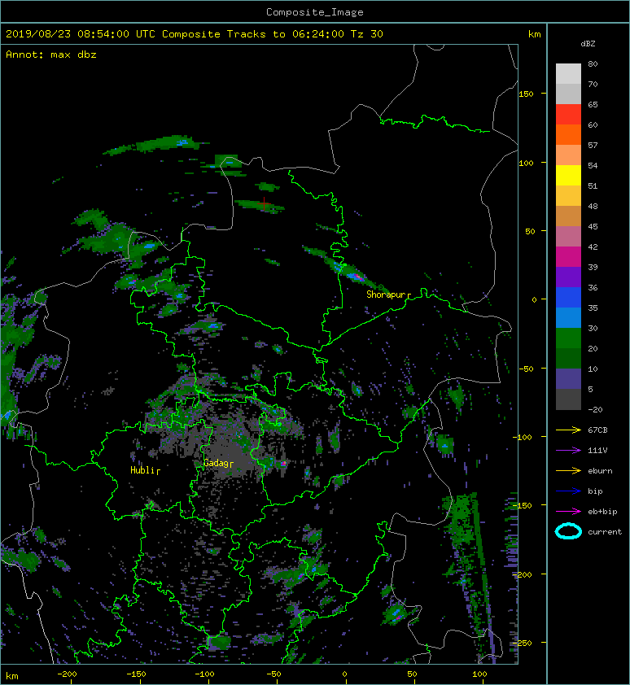Click the '0' tick on bottom axis
The height and width of the screenshot is (685, 630).
point(344,674)
